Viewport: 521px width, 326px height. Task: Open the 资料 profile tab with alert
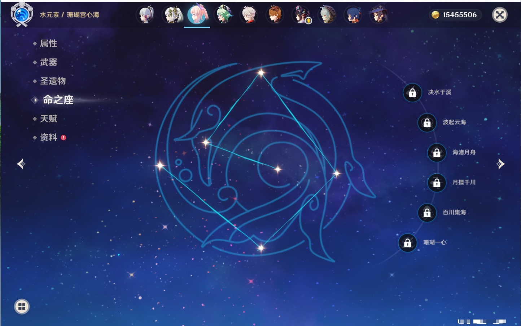point(48,137)
